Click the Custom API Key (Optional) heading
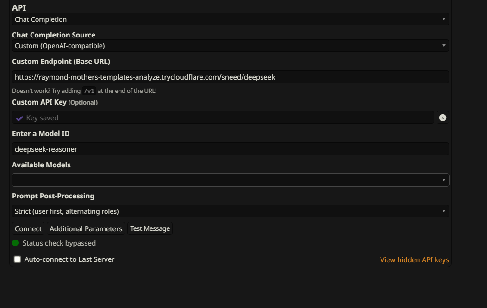487x308 pixels. [x=55, y=102]
